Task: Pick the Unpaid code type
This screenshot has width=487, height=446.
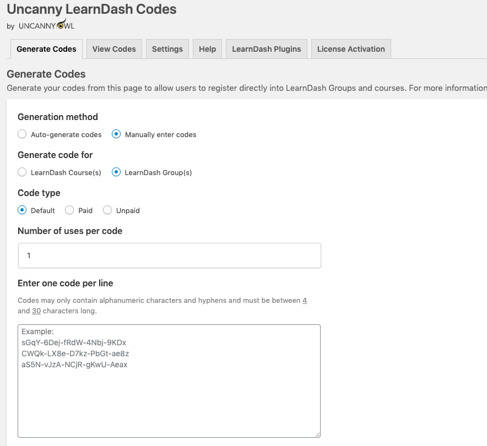Action: pyautogui.click(x=107, y=210)
